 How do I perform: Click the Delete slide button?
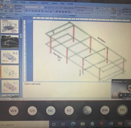[19, 12]
